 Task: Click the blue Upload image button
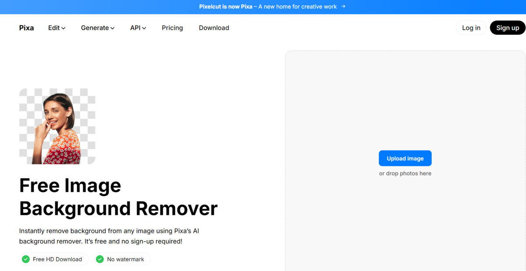(x=405, y=158)
